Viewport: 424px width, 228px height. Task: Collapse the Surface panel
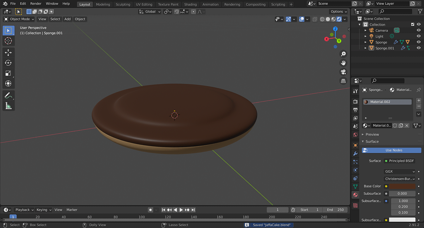[x=372, y=141]
